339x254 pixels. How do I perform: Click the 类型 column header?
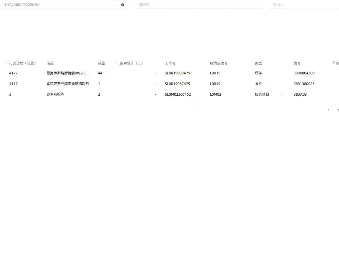tap(258, 63)
